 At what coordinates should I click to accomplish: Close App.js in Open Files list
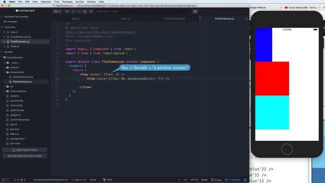(4, 32)
